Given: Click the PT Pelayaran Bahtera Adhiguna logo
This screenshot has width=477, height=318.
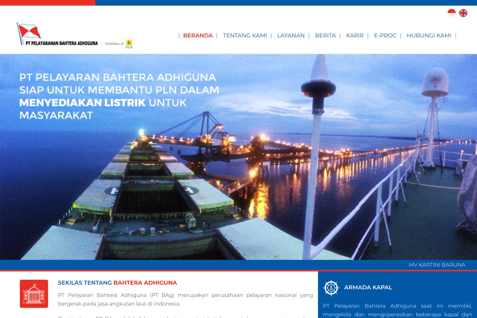Looking at the screenshot, I should [58, 35].
